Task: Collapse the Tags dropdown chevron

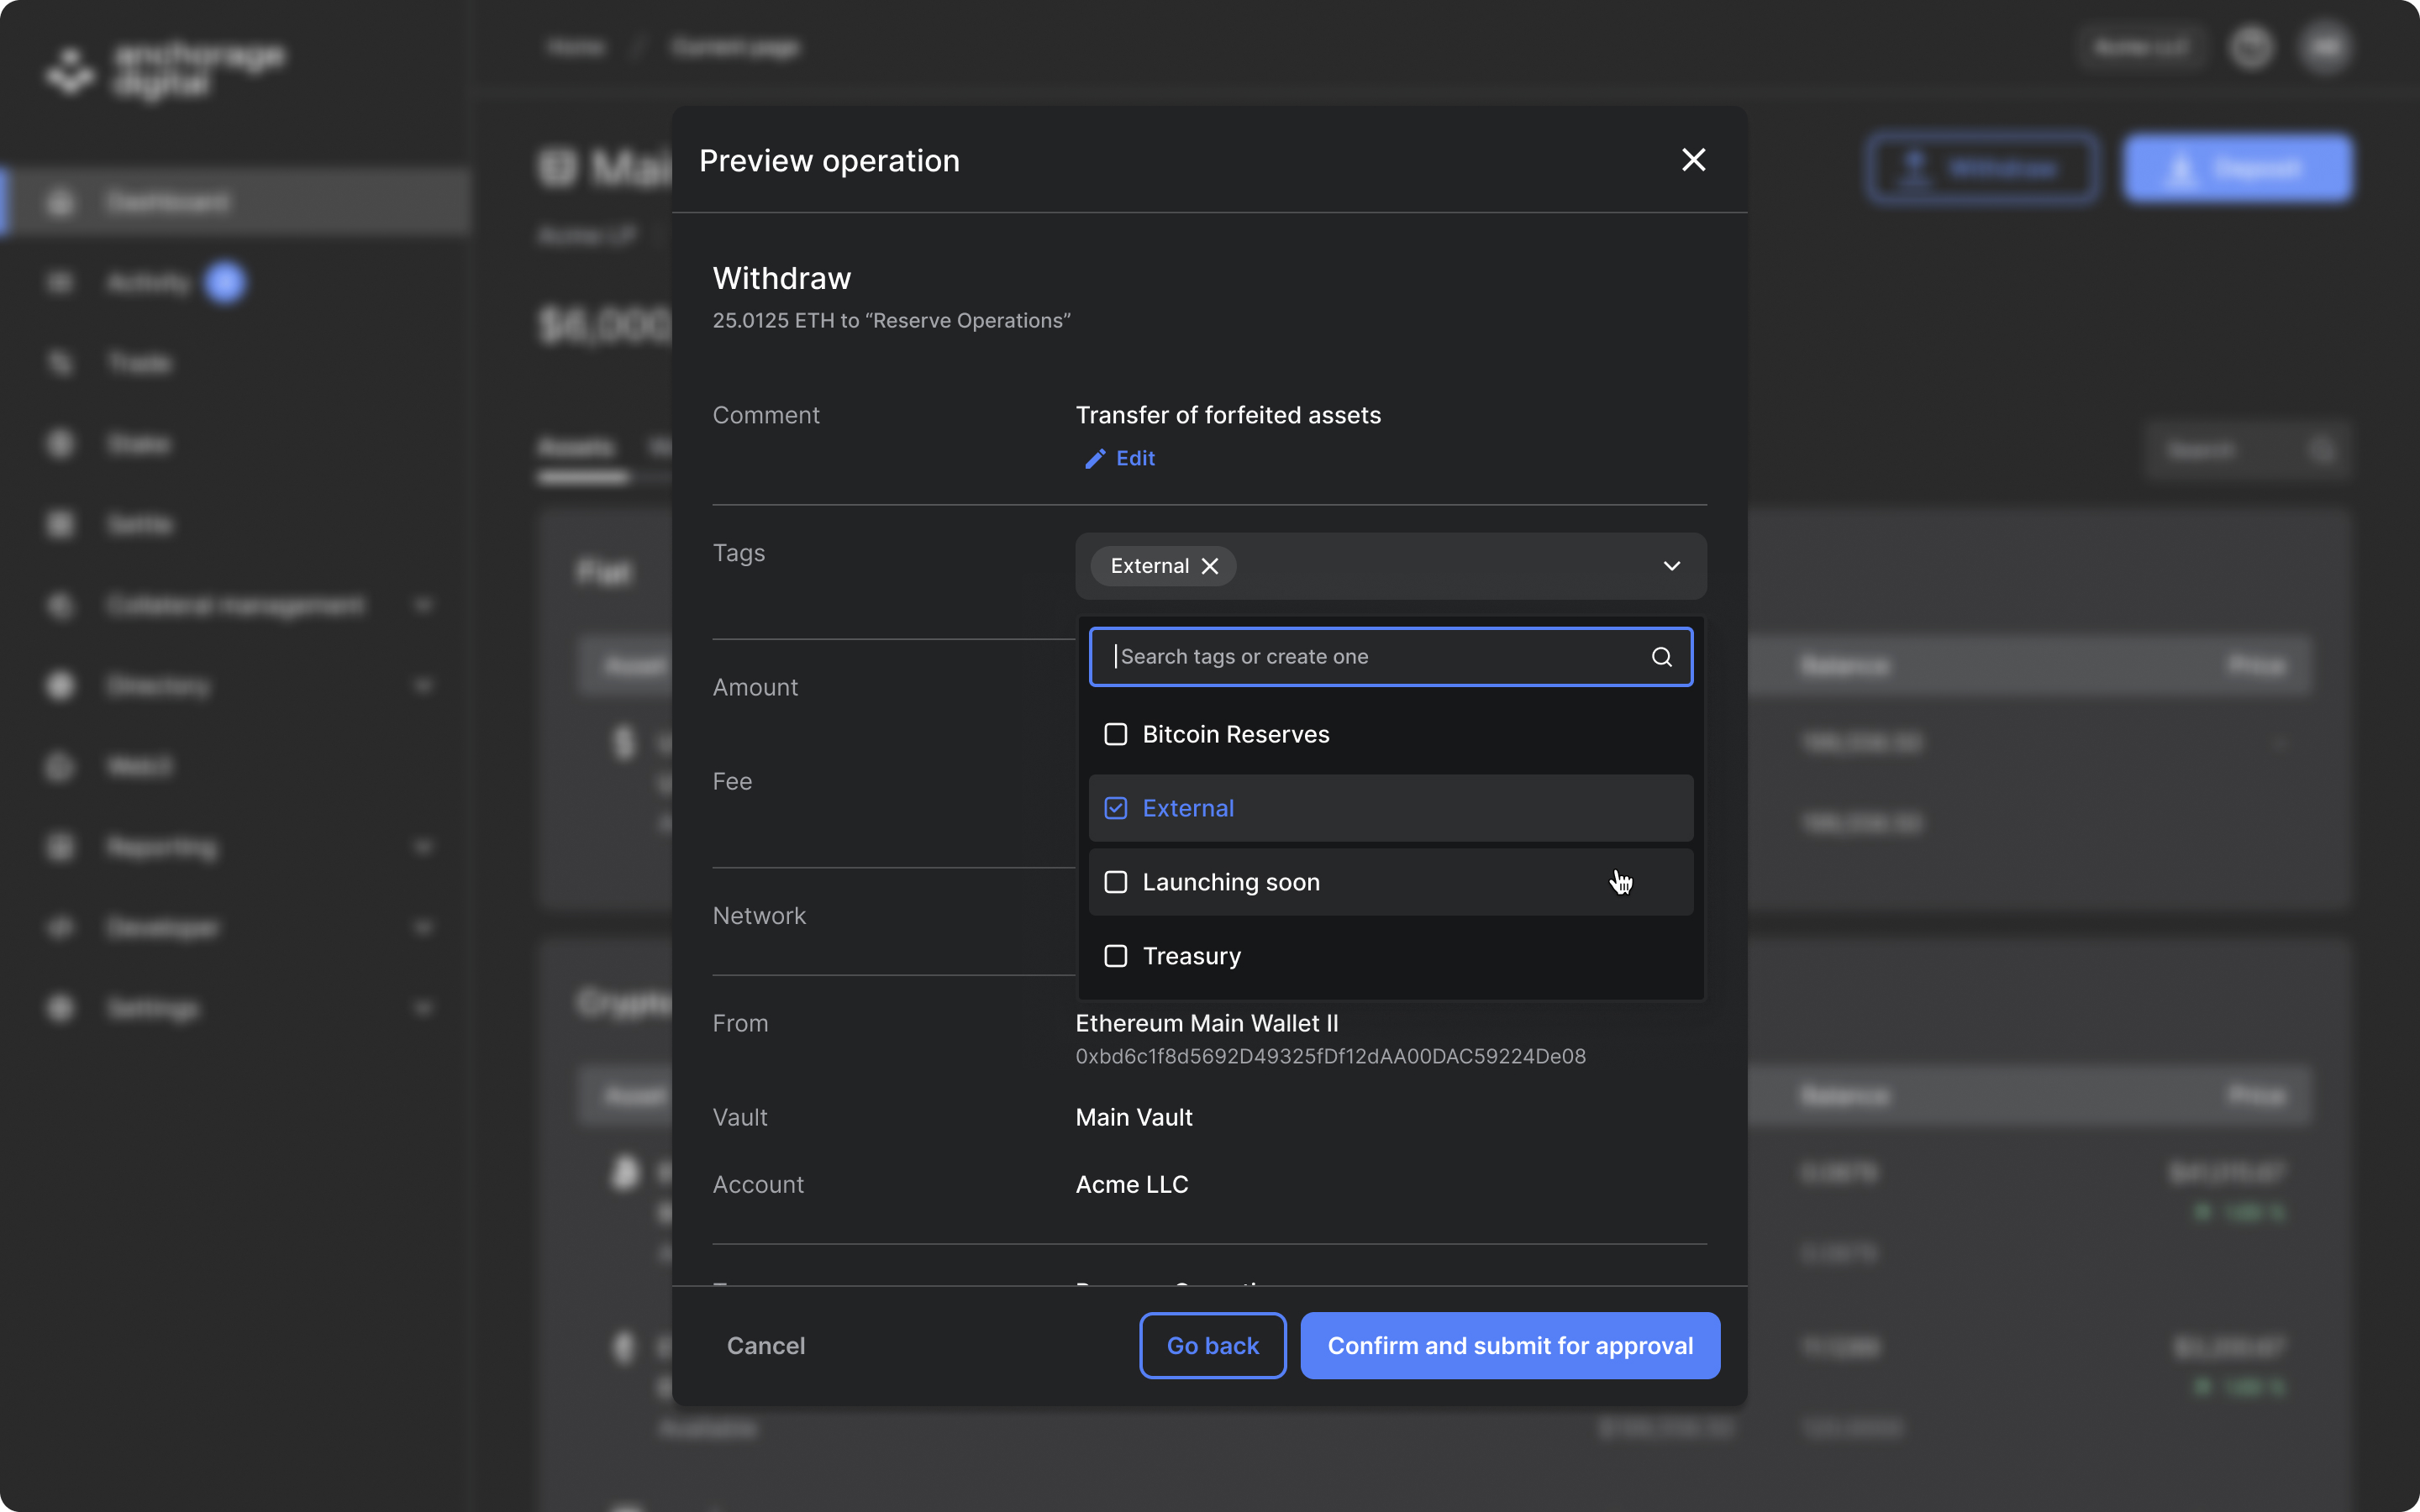Action: pos(1671,566)
